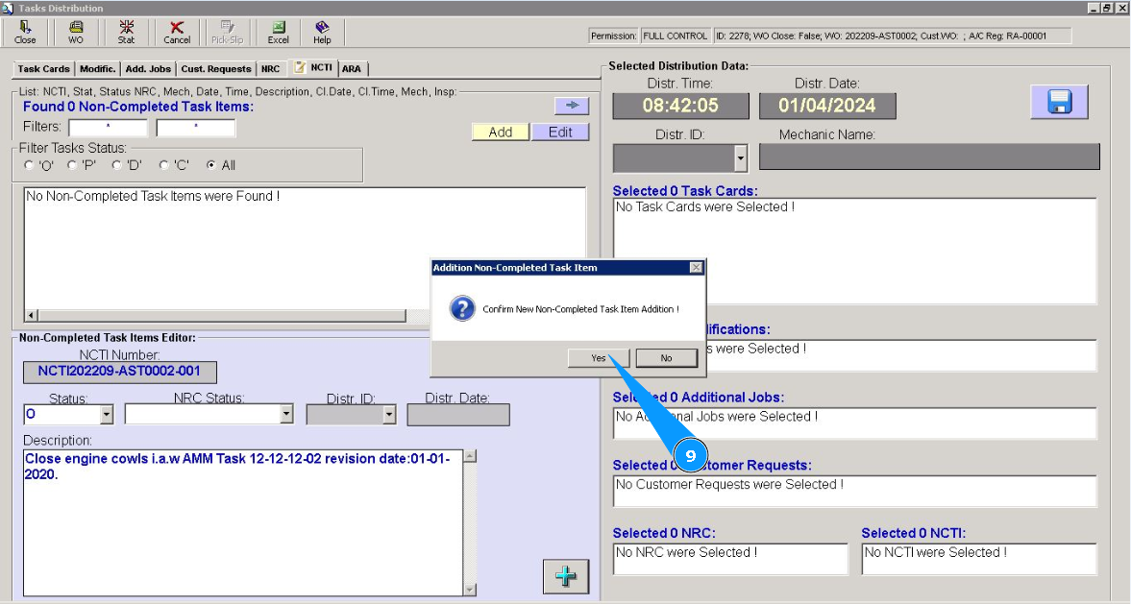Open the Status dropdown in the editor
This screenshot has height=604, width=1131.
107,415
